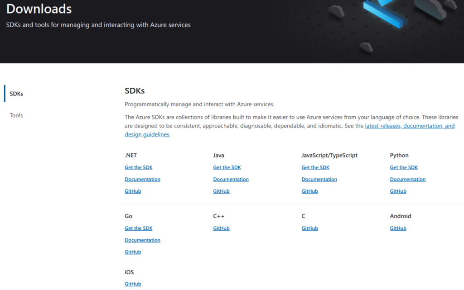Open JavaScript/TypeScript Documentation link

(319, 179)
